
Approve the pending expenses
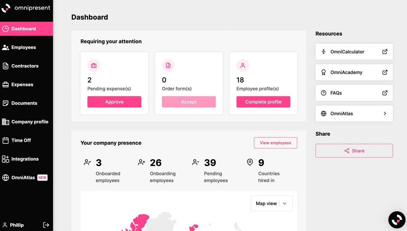[114, 102]
